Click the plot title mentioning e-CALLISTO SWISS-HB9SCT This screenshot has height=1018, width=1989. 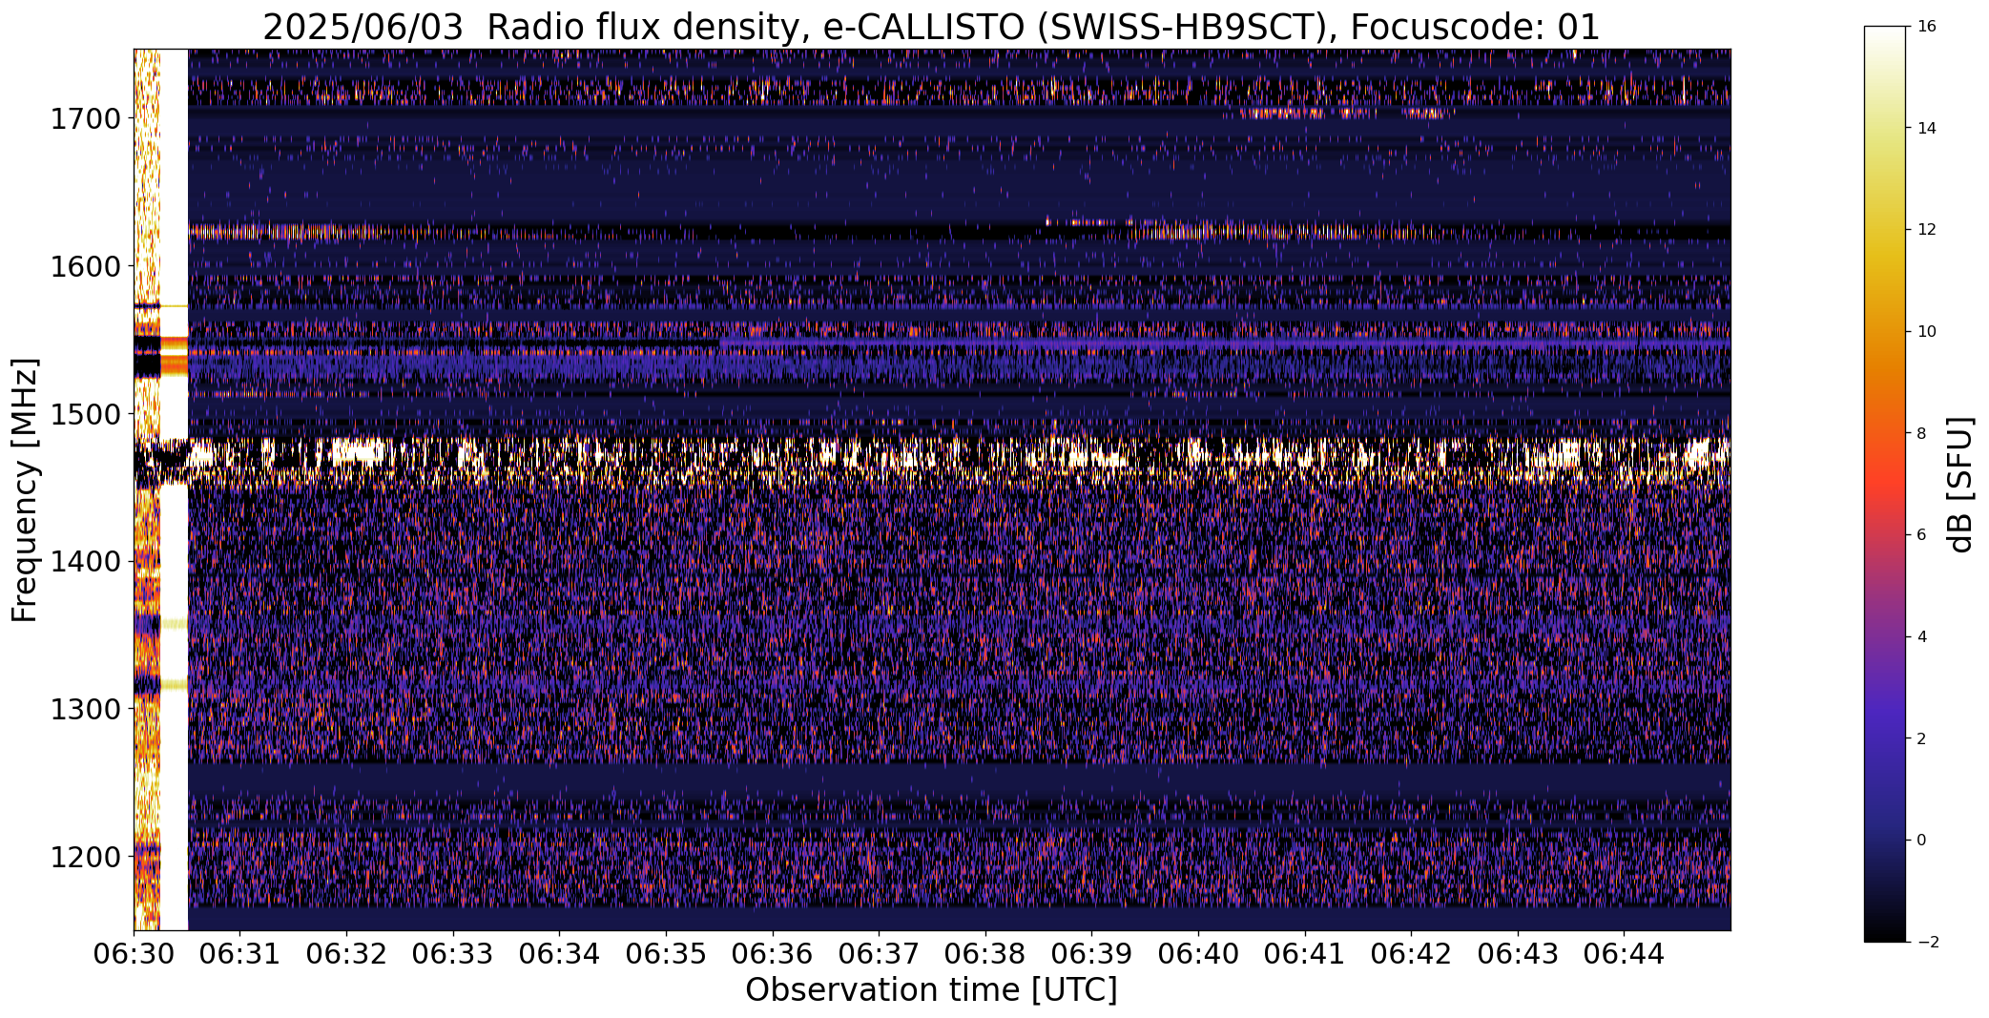(x=931, y=27)
